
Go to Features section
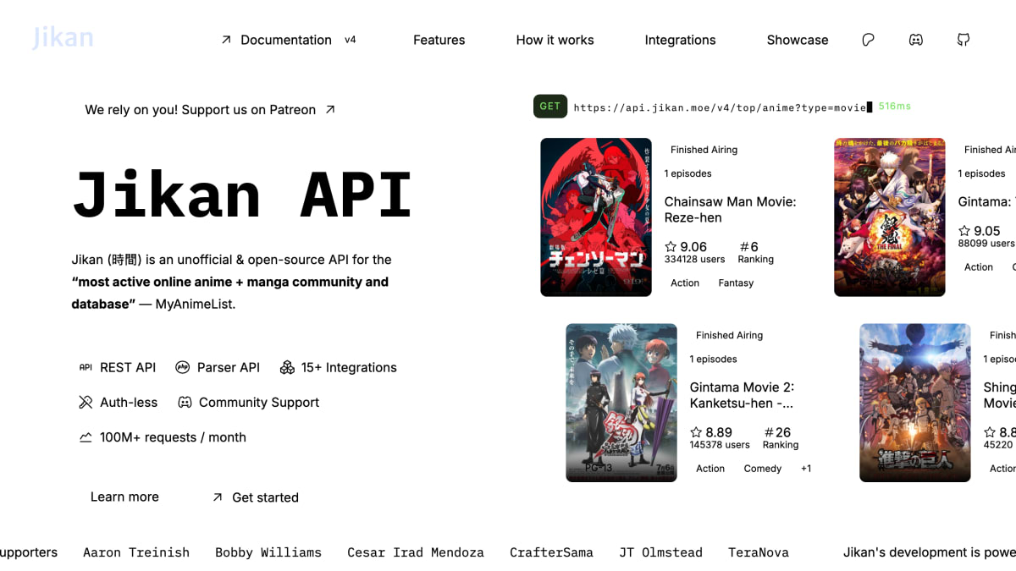(x=439, y=40)
